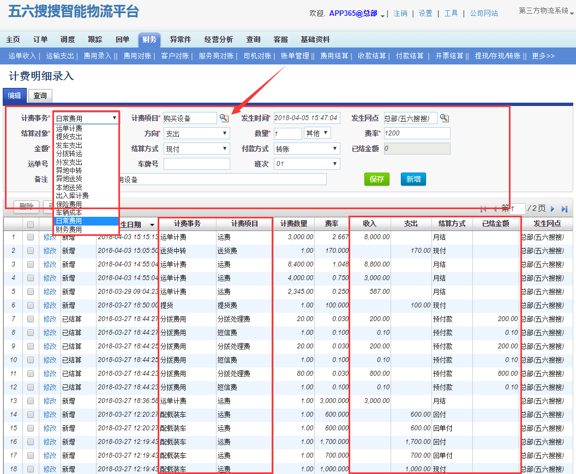The height and width of the screenshot is (474, 576).
Task: Click the green 保存 button
Action: pos(377,179)
